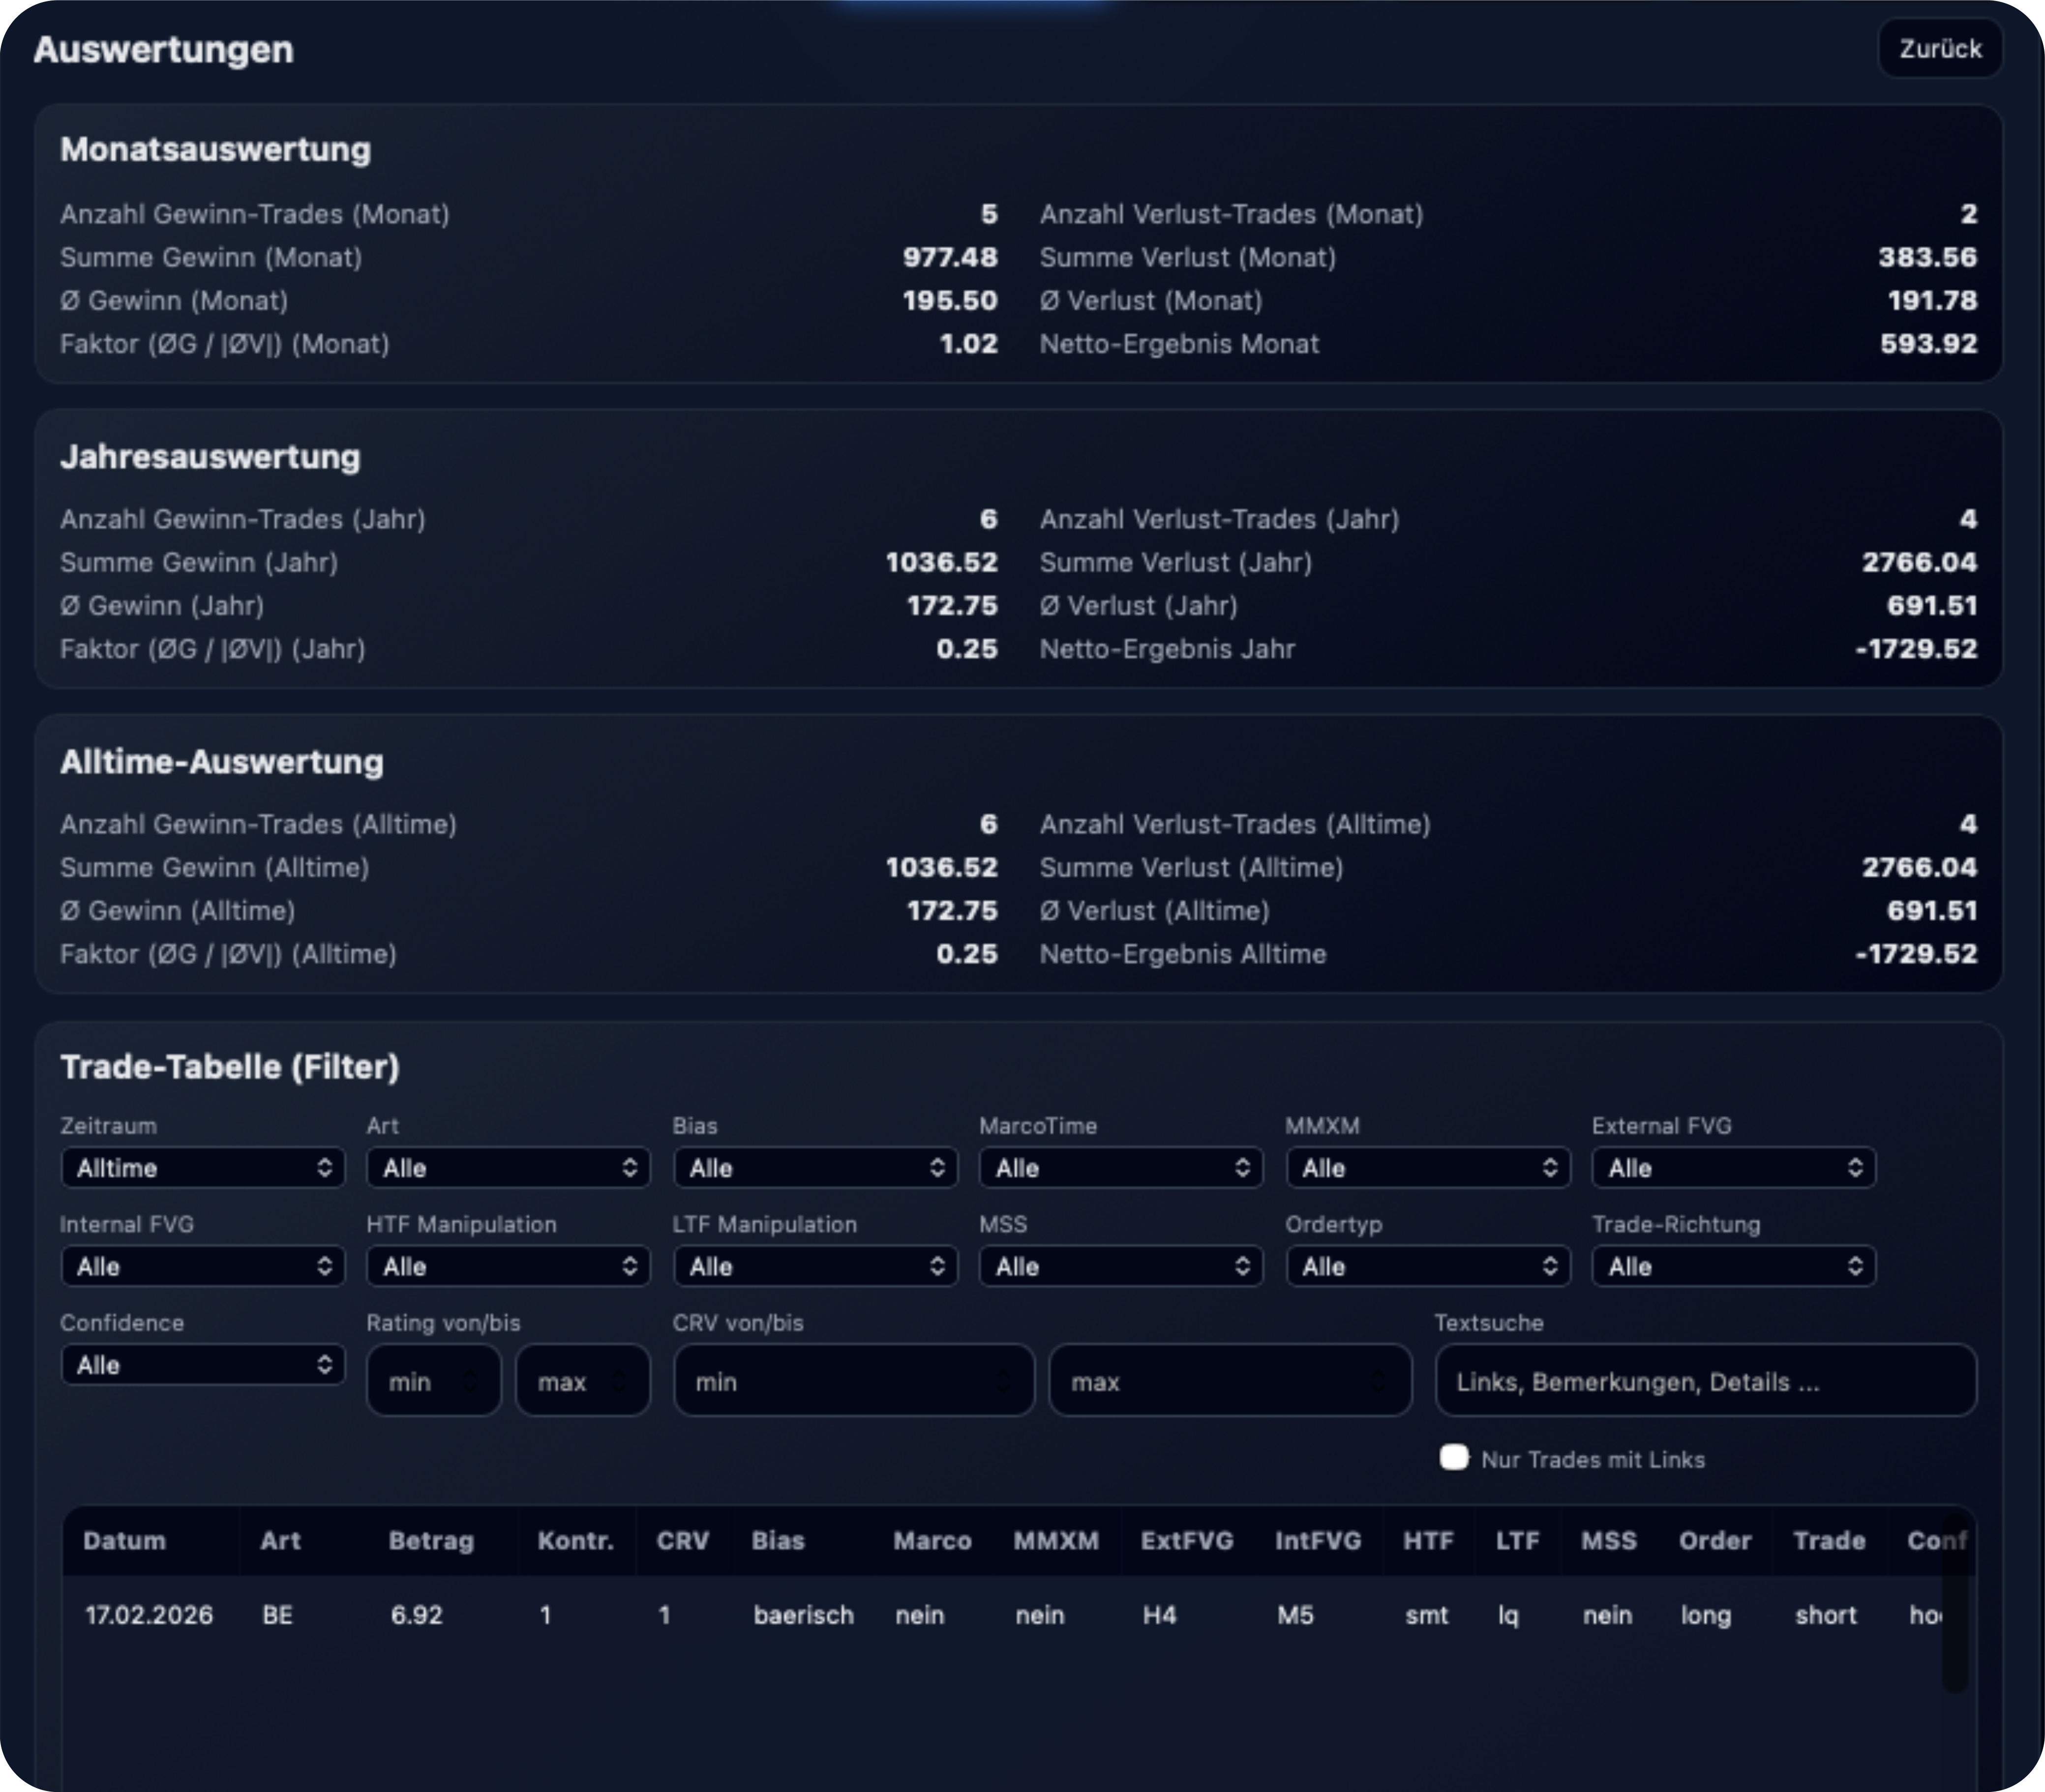Viewport: 2045px width, 1792px height.
Task: Open the Zeitraum dropdown showing Alltime
Action: click(203, 1167)
